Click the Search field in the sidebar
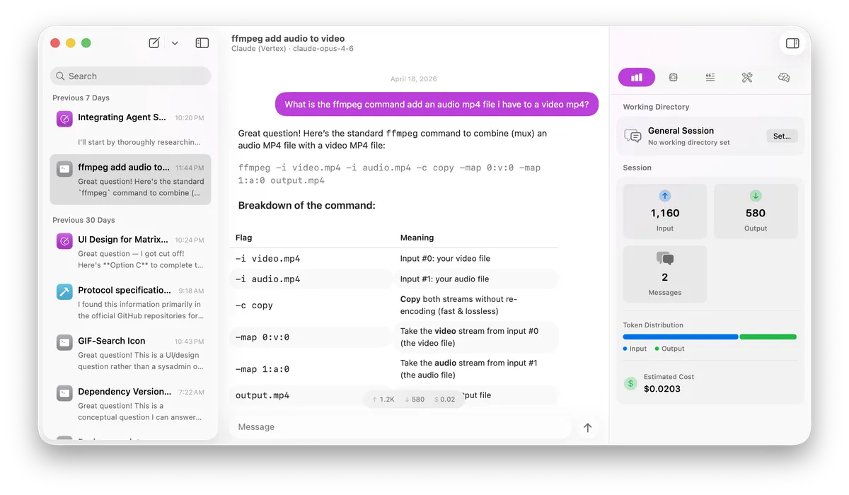This screenshot has height=495, width=849. tap(130, 76)
